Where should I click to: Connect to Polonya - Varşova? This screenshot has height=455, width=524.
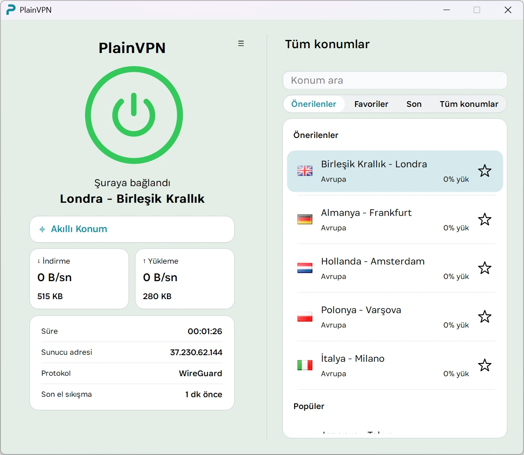[395, 317]
